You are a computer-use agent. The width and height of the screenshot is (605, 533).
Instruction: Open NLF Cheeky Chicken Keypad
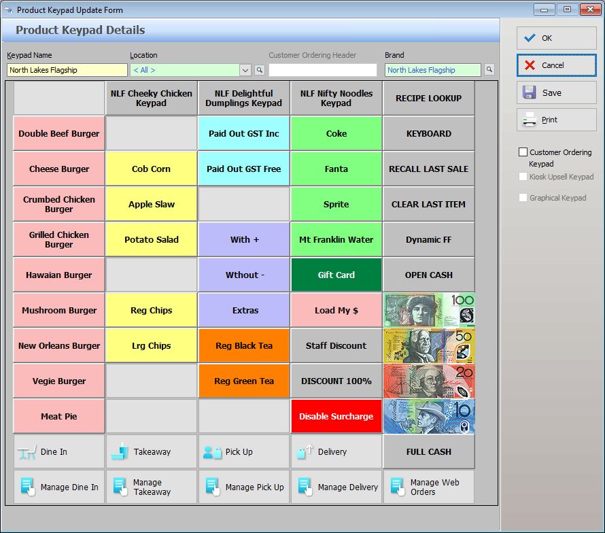click(152, 99)
